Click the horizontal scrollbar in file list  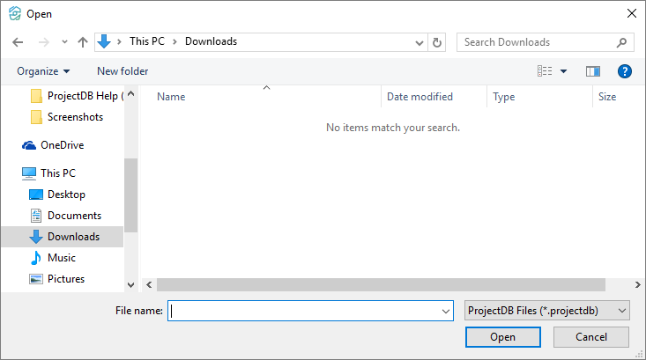381,285
